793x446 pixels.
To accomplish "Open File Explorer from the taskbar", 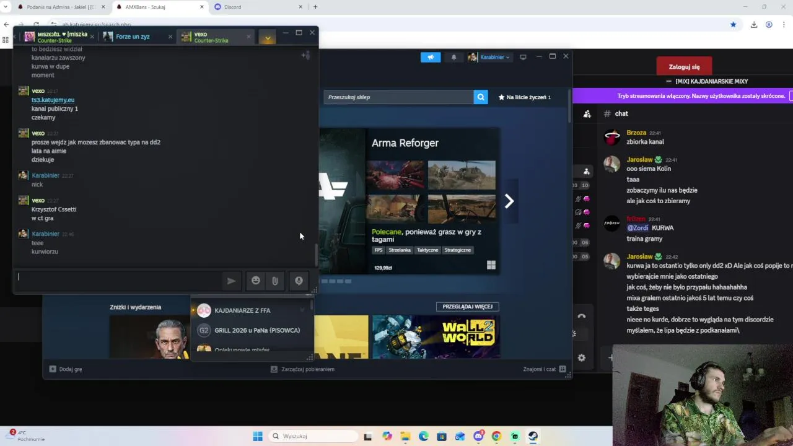I will (405, 436).
